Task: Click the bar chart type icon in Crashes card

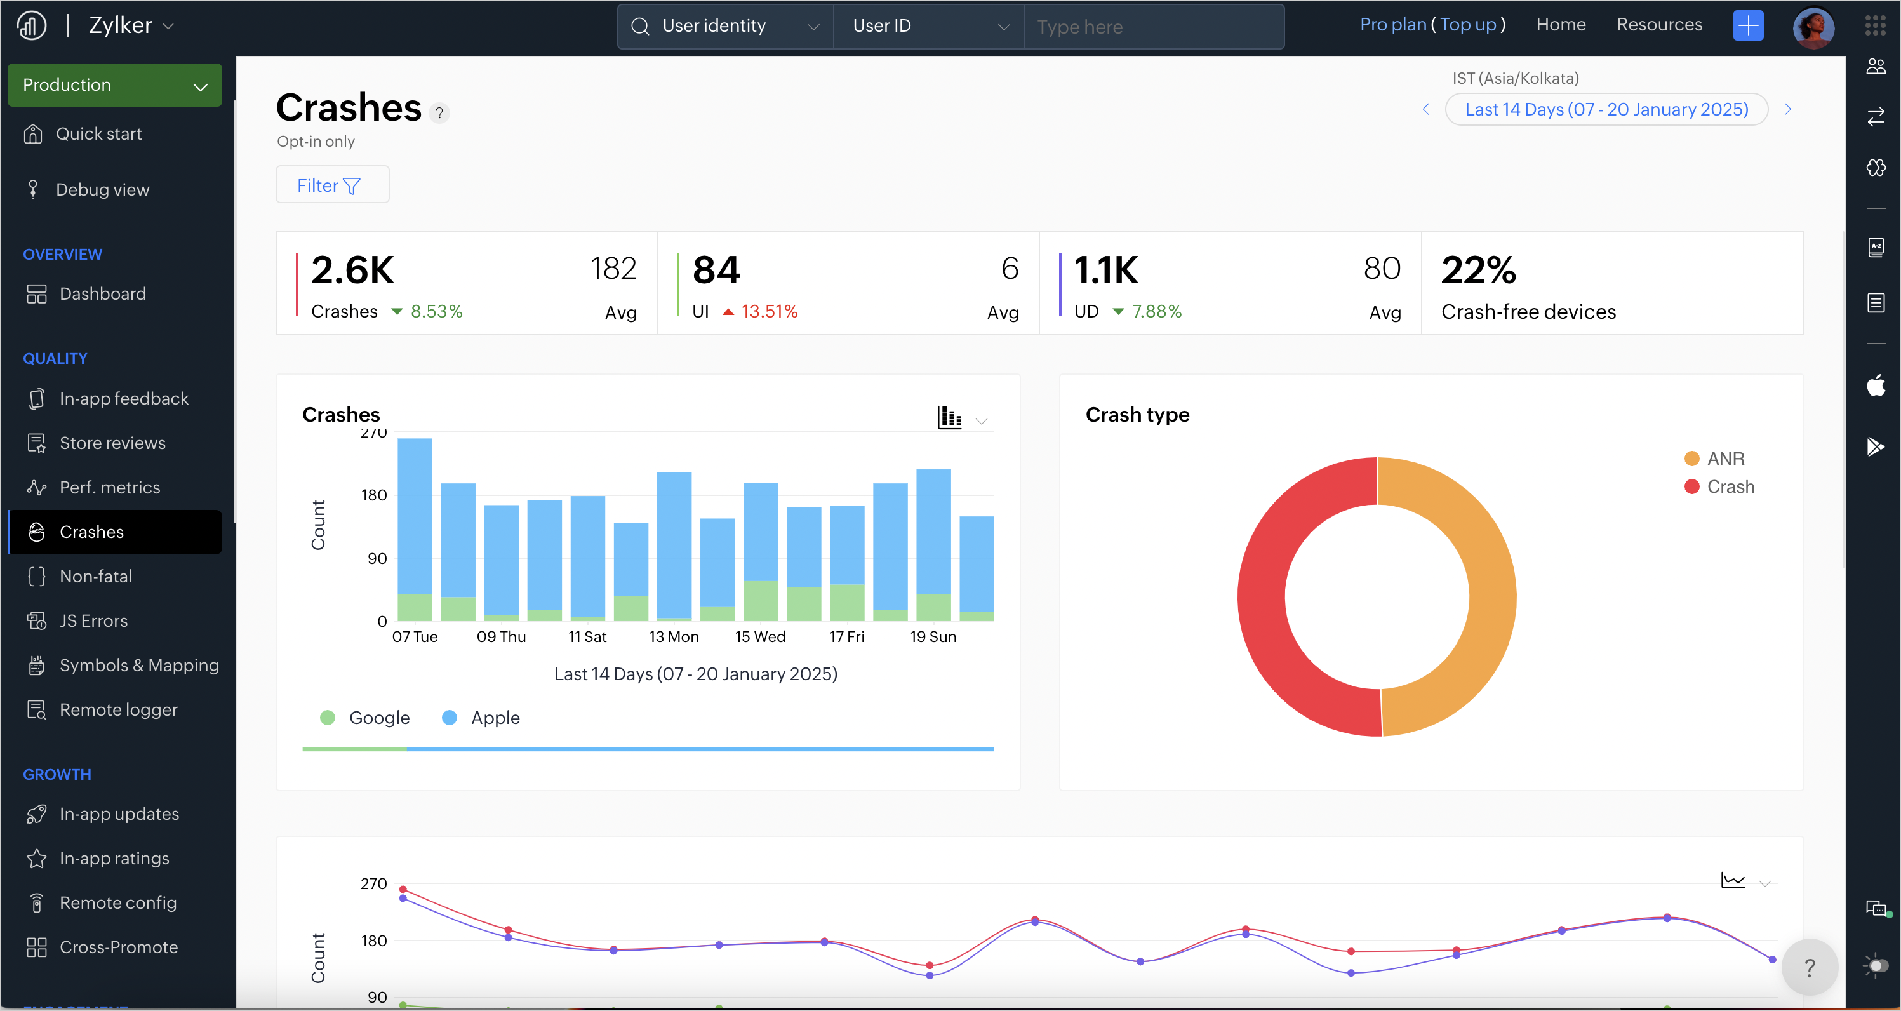Action: (949, 417)
